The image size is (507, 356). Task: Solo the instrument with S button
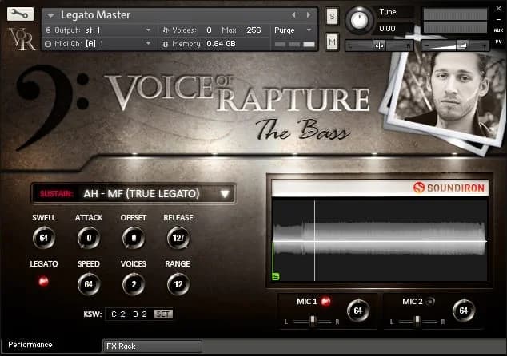(332, 17)
